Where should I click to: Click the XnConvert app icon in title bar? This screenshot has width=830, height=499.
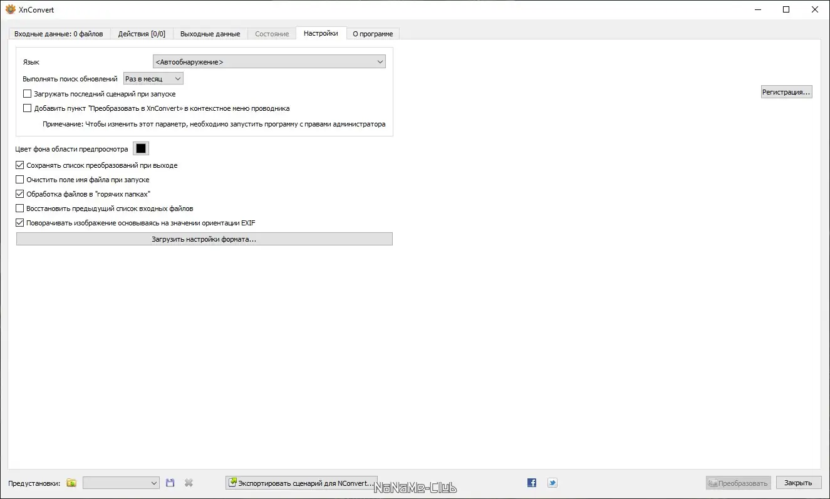point(11,9)
